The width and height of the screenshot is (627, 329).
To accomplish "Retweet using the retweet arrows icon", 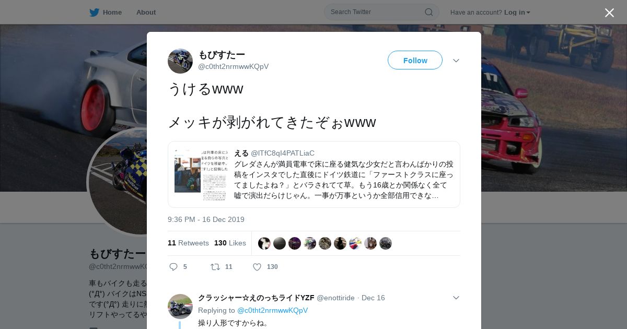I will click(x=215, y=267).
